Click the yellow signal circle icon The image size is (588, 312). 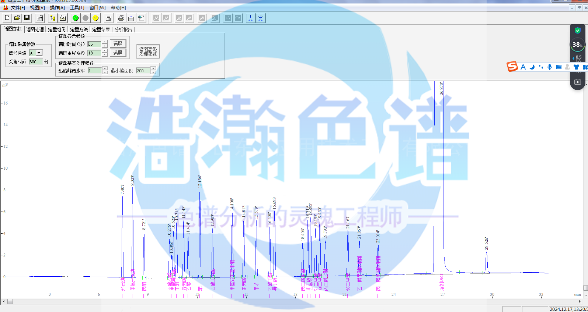[95, 18]
